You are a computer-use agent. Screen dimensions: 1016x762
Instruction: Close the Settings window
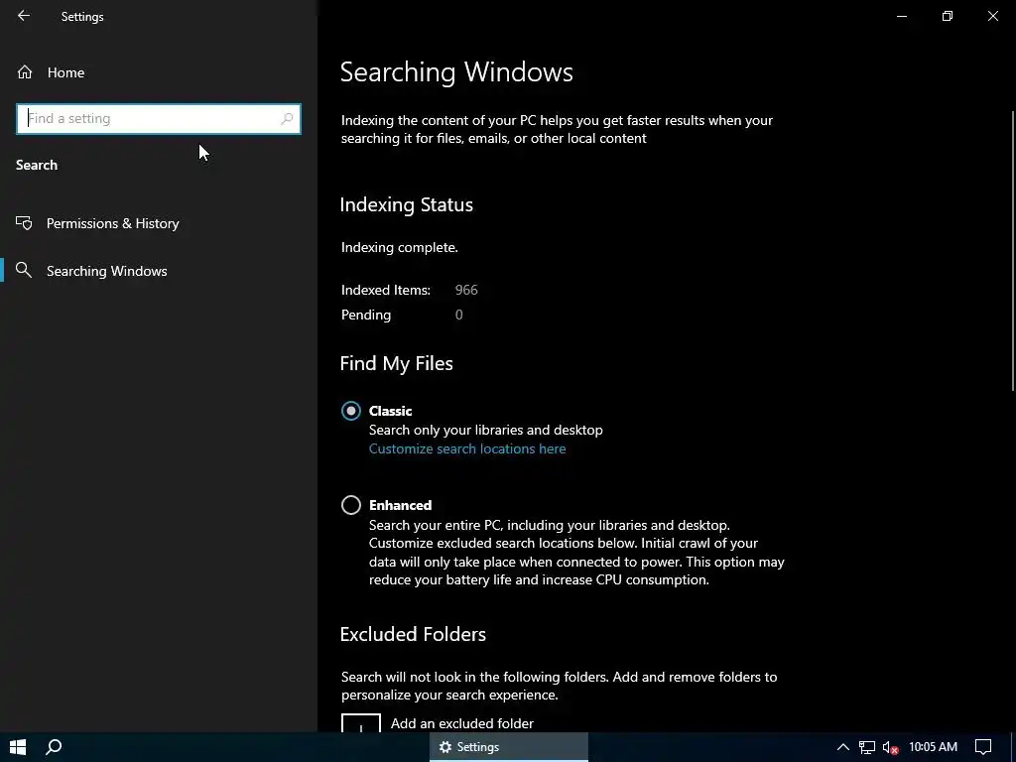pos(992,16)
